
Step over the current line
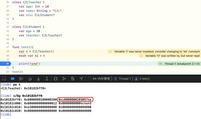pos(30,79)
